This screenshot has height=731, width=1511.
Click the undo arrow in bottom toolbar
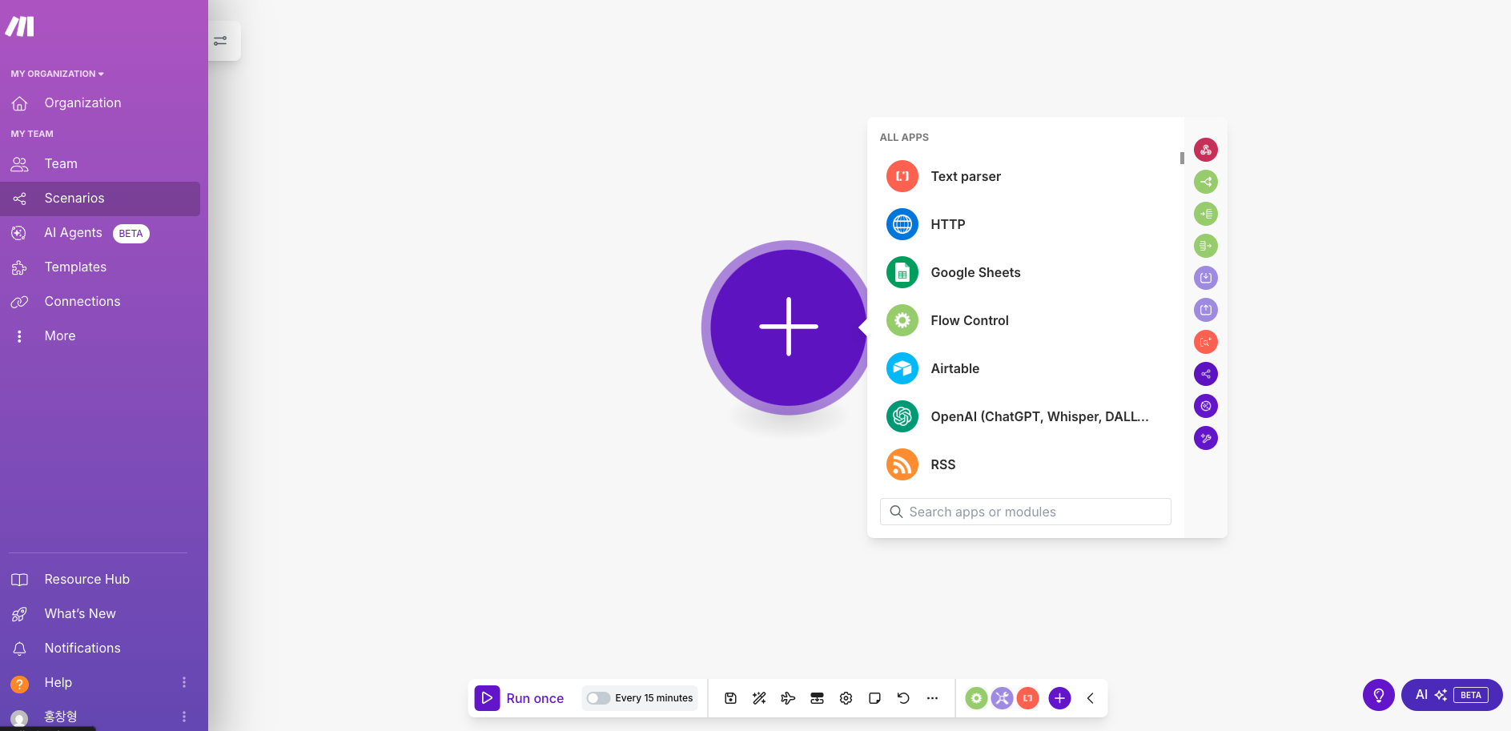pyautogui.click(x=904, y=698)
